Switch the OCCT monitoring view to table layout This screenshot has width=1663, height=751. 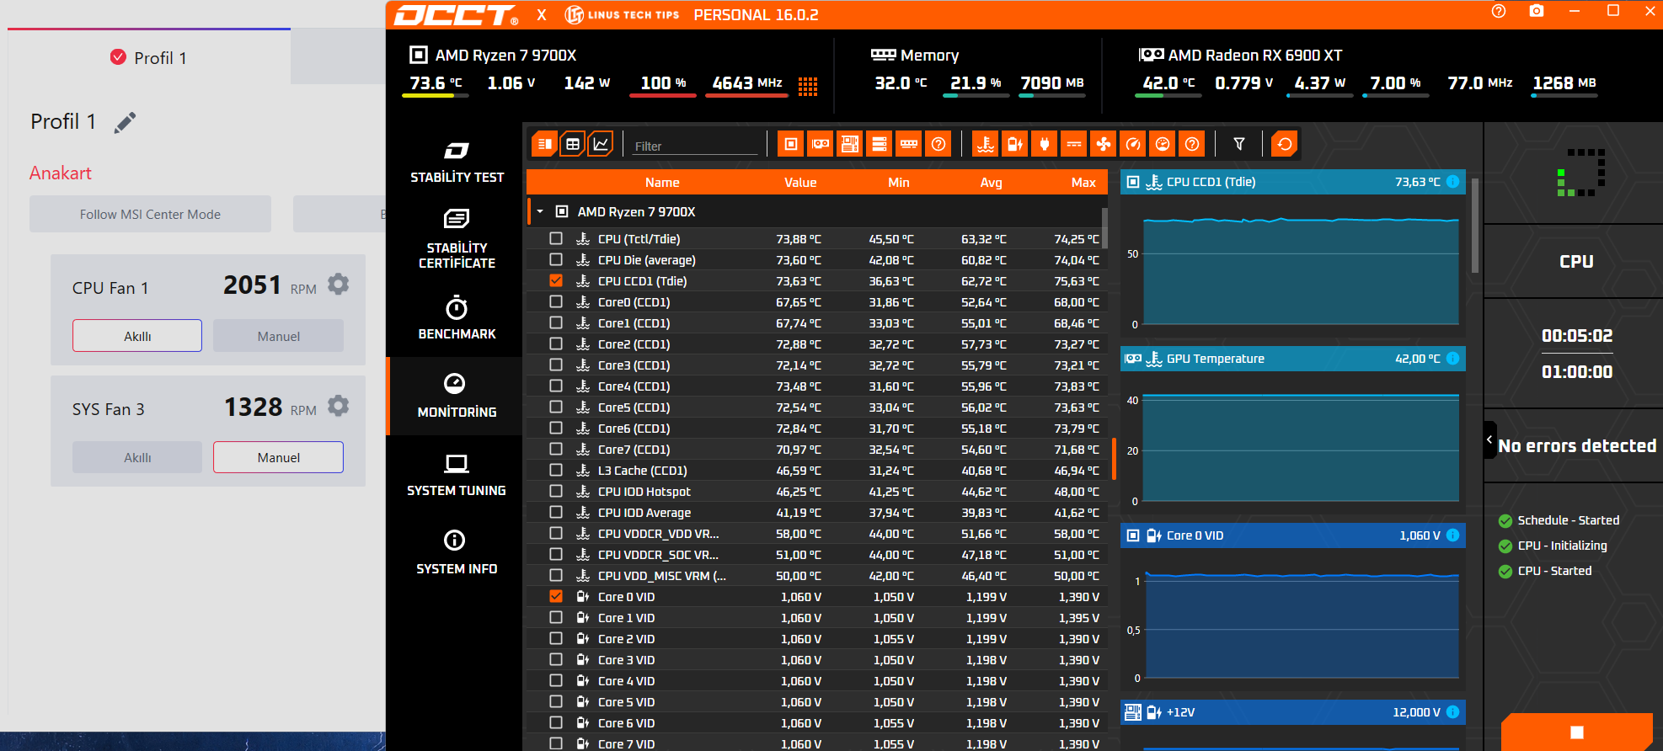[x=573, y=144]
